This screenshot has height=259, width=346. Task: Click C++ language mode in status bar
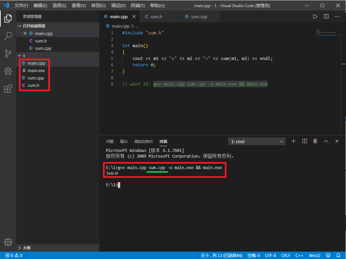coord(299,255)
